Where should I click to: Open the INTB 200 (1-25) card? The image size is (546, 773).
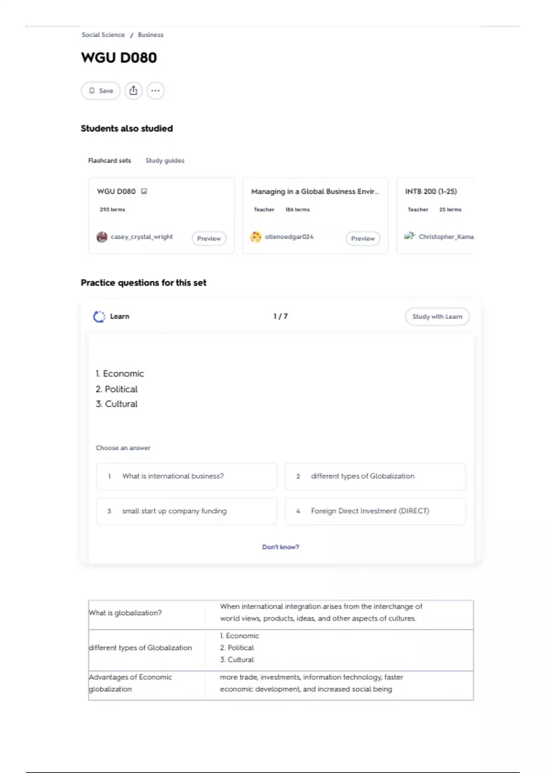coord(435,216)
